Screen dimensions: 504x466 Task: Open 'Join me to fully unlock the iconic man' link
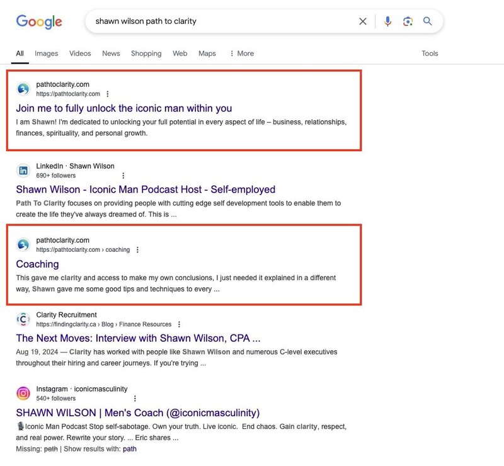(123, 108)
